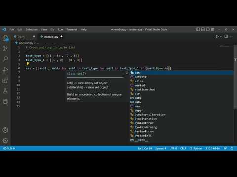This screenshot has width=237, height=177.
Task: Select 'StopIteration' suggestion
Action: tap(181, 118)
